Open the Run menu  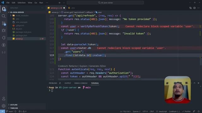41,3
